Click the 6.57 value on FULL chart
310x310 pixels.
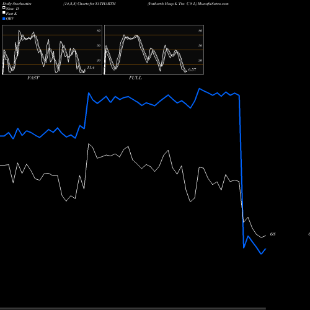coord(192,69)
